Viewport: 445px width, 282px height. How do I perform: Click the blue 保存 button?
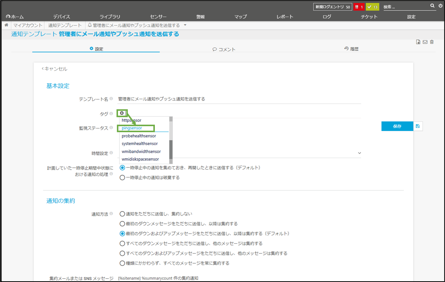coord(397,126)
